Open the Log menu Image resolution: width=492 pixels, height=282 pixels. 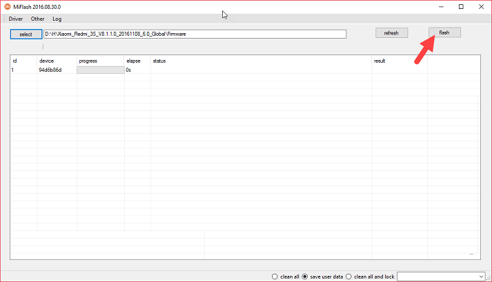point(57,19)
